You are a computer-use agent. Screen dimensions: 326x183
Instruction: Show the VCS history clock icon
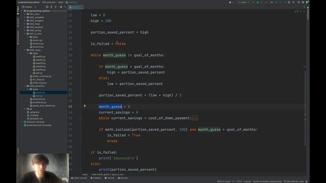pyautogui.click(x=289, y=2)
